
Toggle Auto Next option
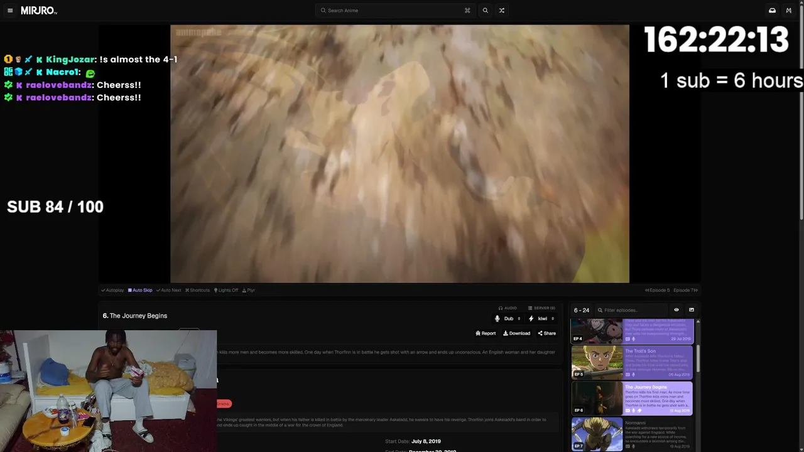[168, 290]
